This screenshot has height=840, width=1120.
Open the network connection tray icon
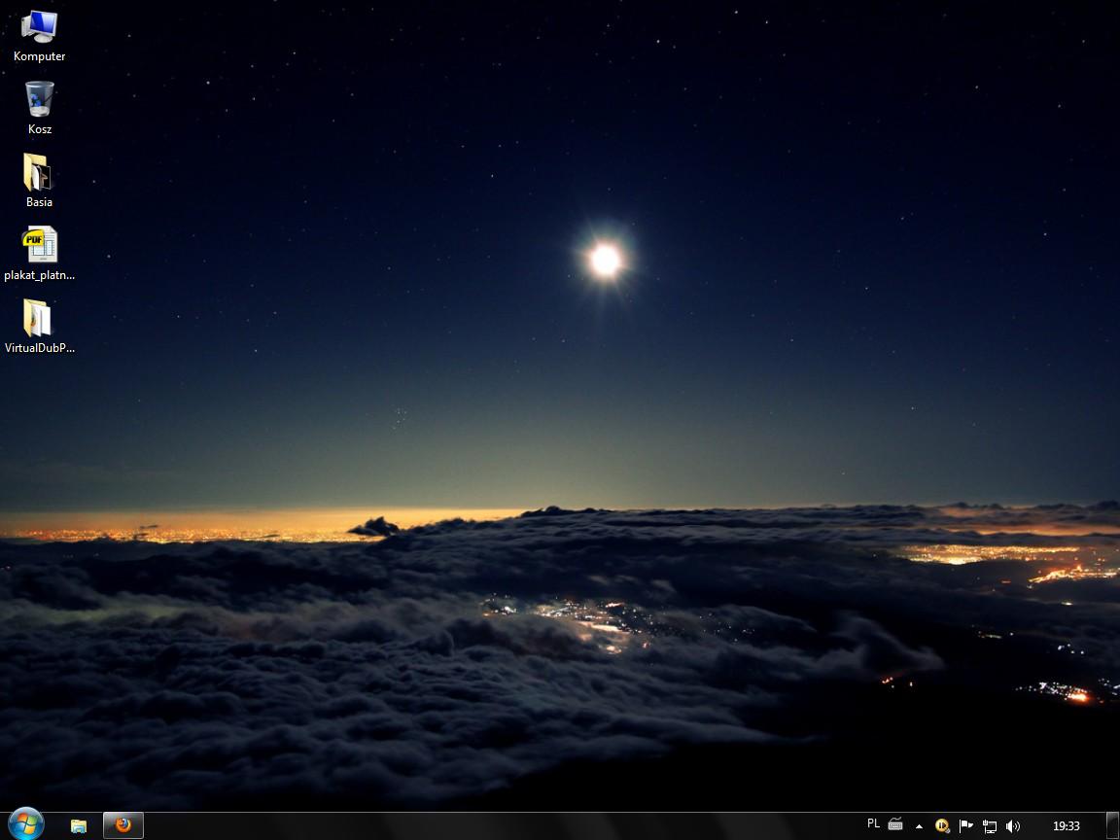[x=989, y=826]
